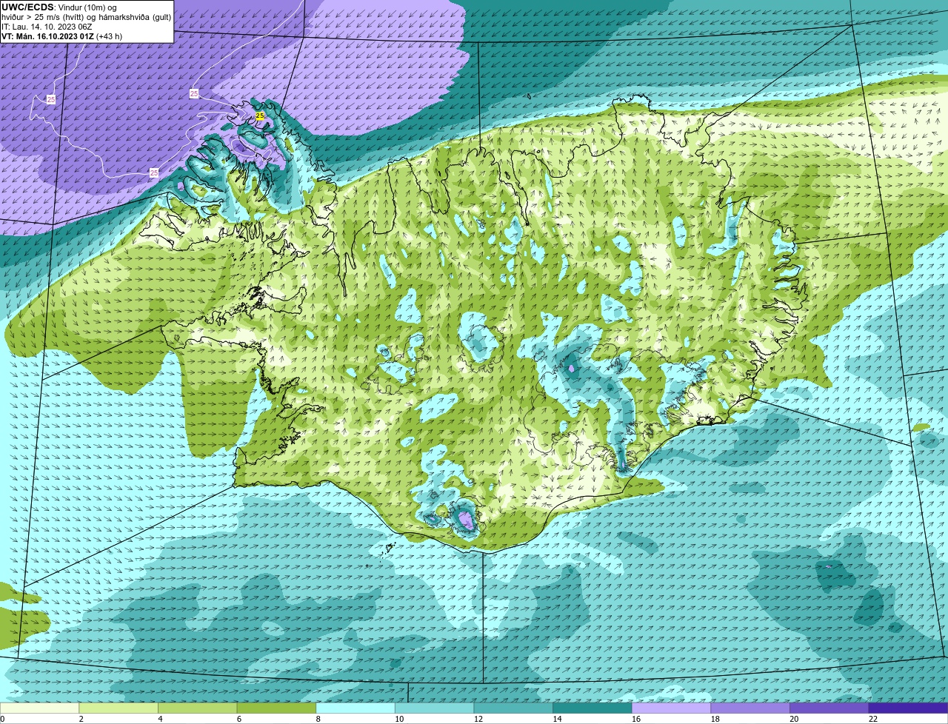Click the legend scale value '8'
This screenshot has height=724, width=948.
(x=318, y=719)
